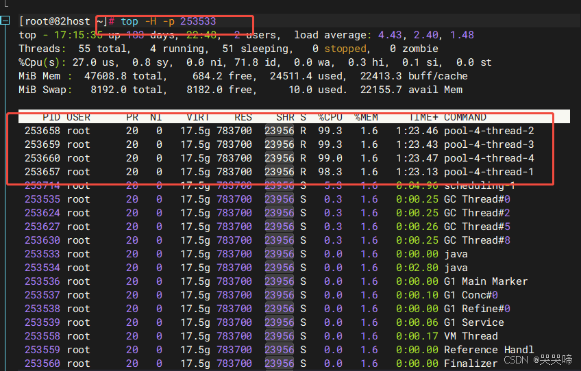Select the '0 zombie' count
This screenshot has height=371, width=581.
(x=414, y=49)
